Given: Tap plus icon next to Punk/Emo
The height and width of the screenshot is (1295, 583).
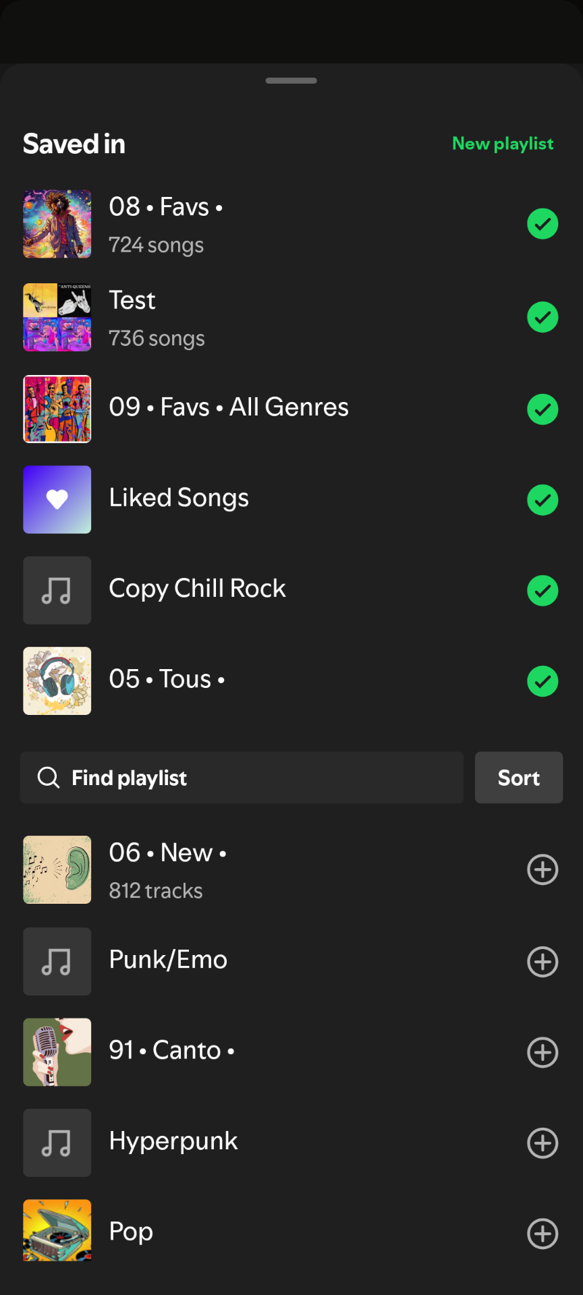Looking at the screenshot, I should pyautogui.click(x=543, y=961).
